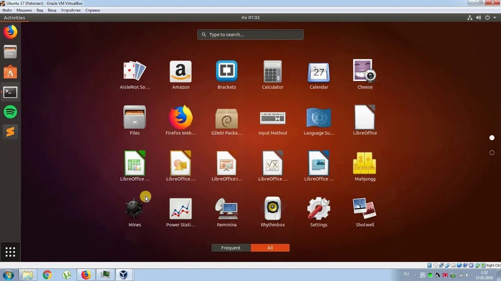This screenshot has height=281, width=501.
Task: Open the Calendar app
Action: pyautogui.click(x=319, y=72)
